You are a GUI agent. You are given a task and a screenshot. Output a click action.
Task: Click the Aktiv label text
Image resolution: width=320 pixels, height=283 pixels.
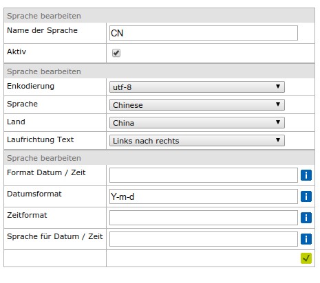coord(17,52)
